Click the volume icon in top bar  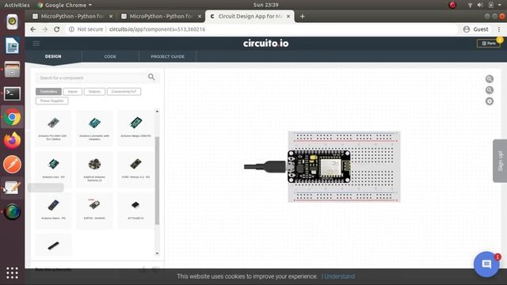480,5
